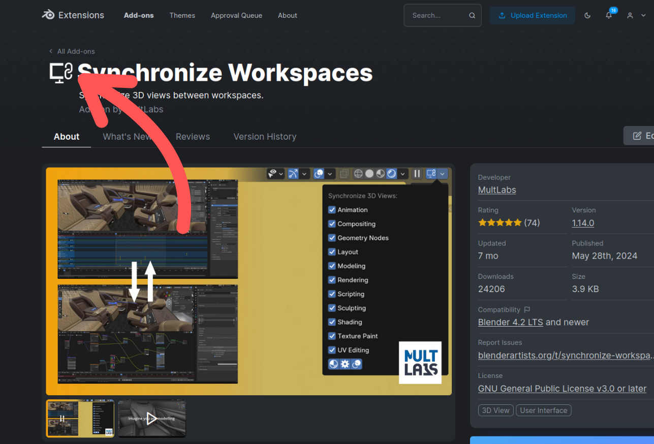Open the Blender 4.2 LTS compatibility link
Image resolution: width=654 pixels, height=444 pixels.
tap(511, 322)
